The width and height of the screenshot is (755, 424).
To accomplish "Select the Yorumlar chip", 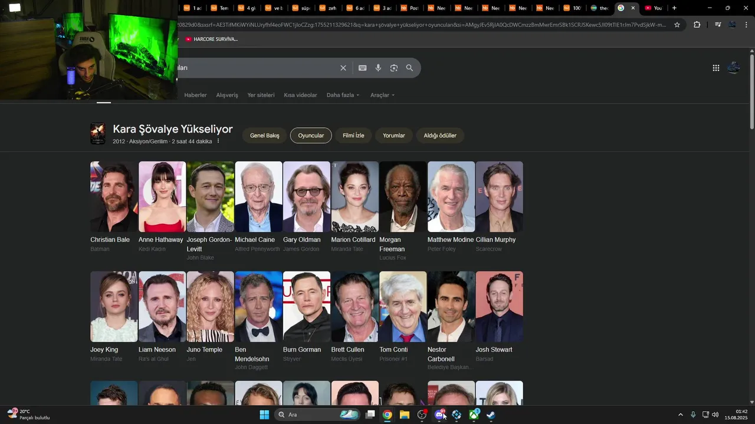I will (394, 135).
